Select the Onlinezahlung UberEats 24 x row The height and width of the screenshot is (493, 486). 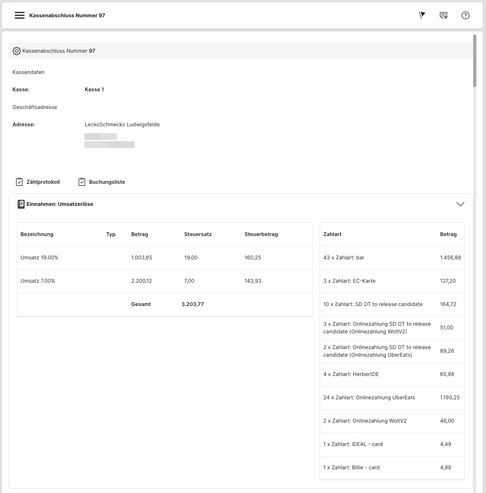point(369,398)
